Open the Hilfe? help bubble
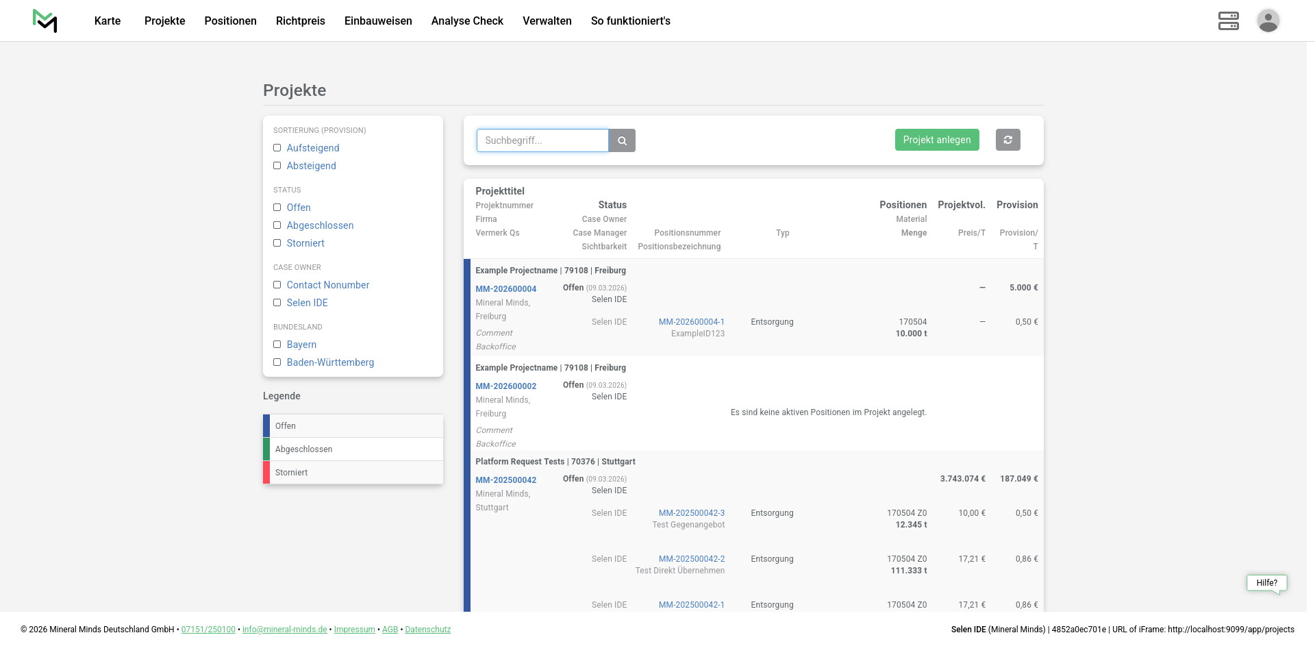The height and width of the screenshot is (646, 1315). (1266, 583)
